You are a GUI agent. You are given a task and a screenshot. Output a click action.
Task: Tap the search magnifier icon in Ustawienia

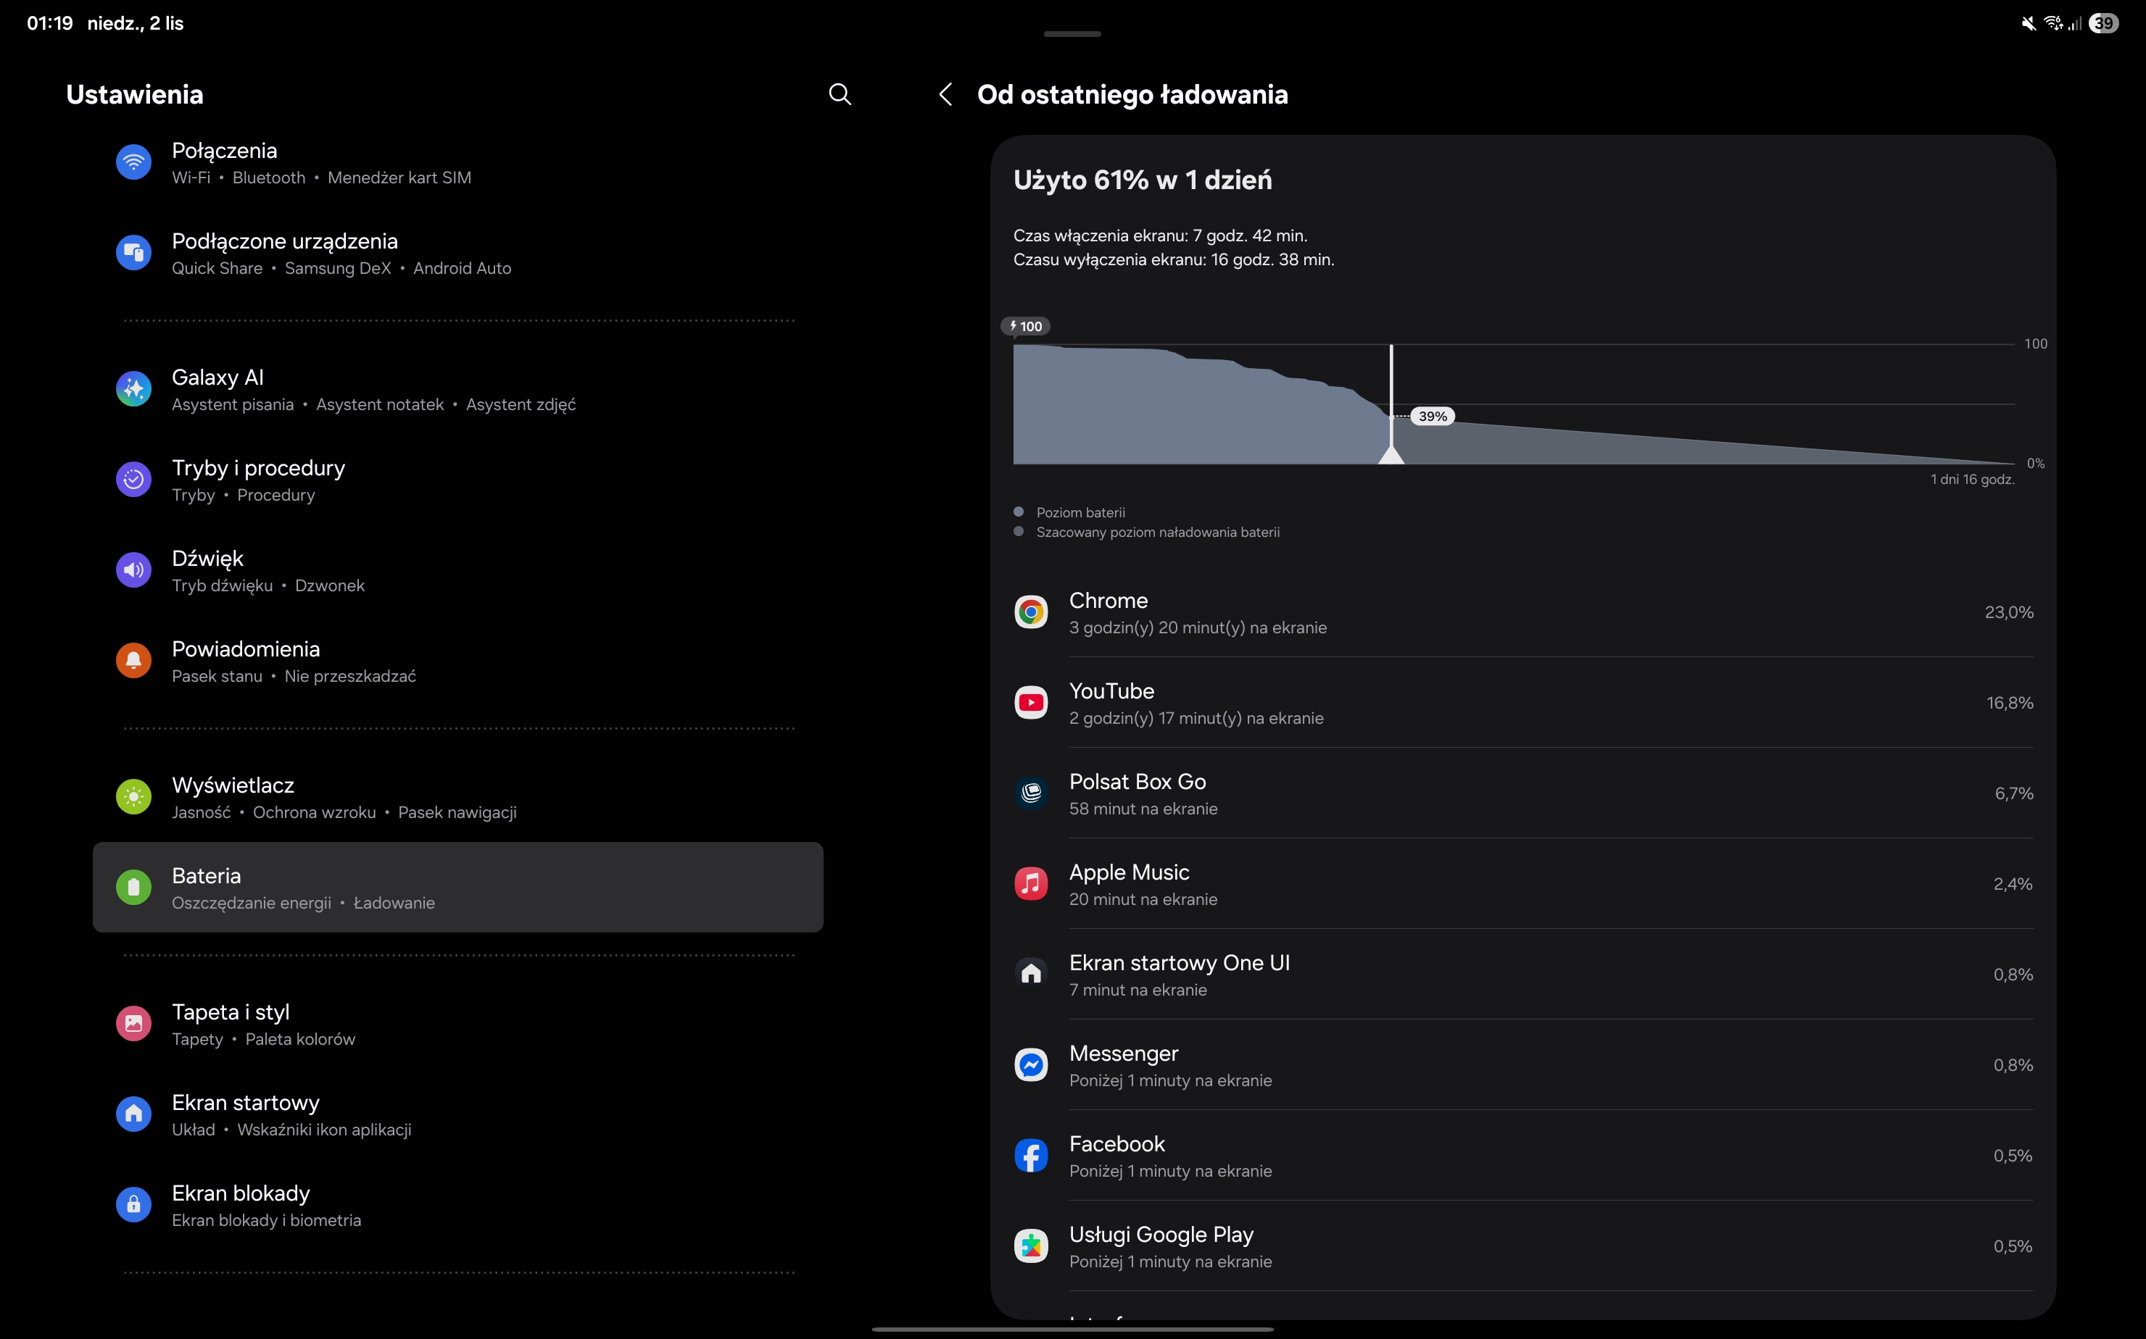839,95
